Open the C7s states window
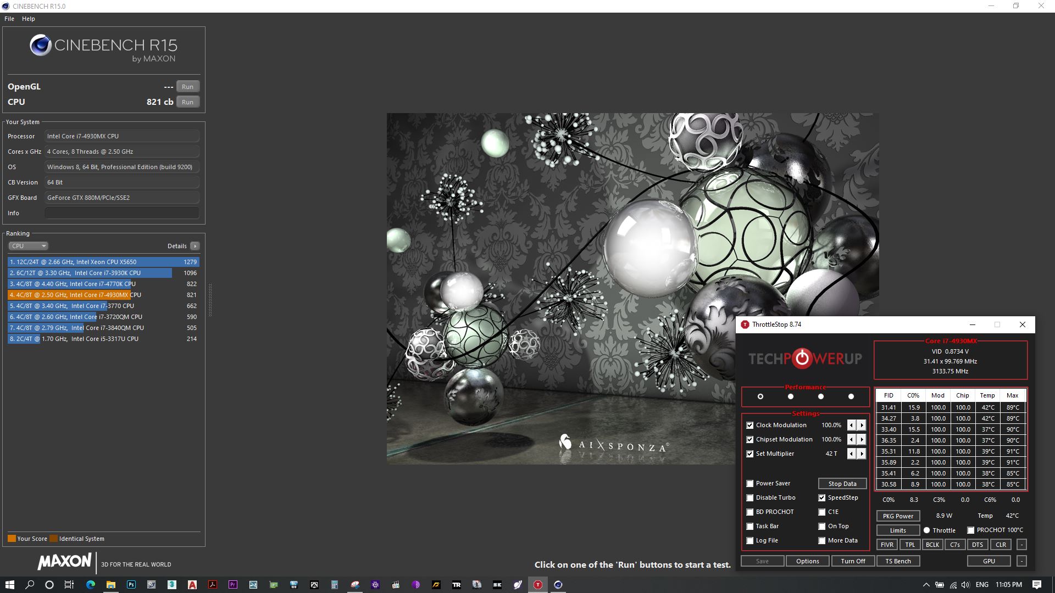 [x=955, y=545]
